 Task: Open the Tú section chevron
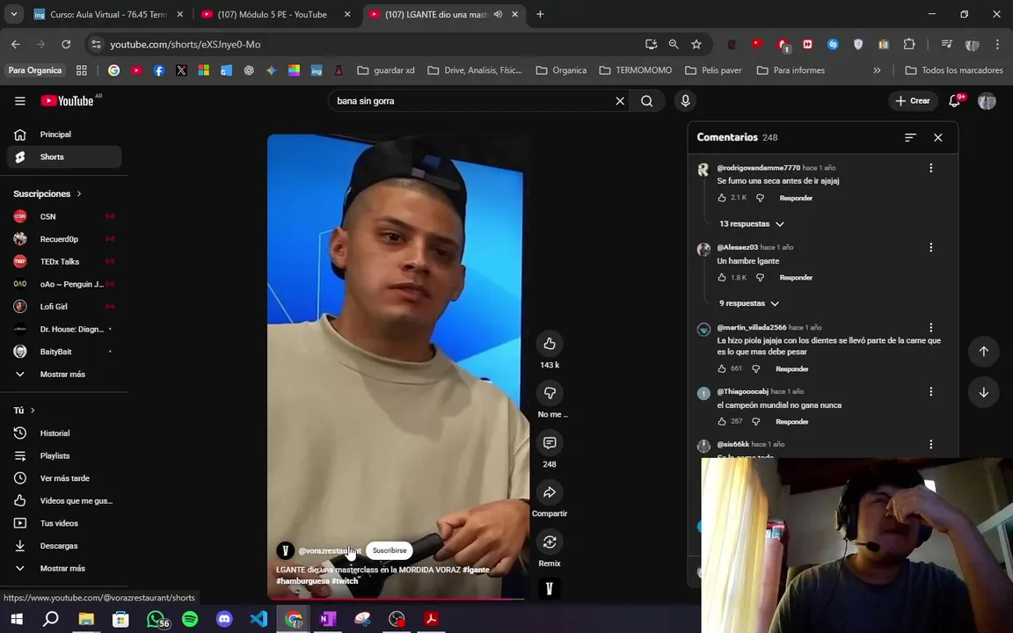[33, 411]
